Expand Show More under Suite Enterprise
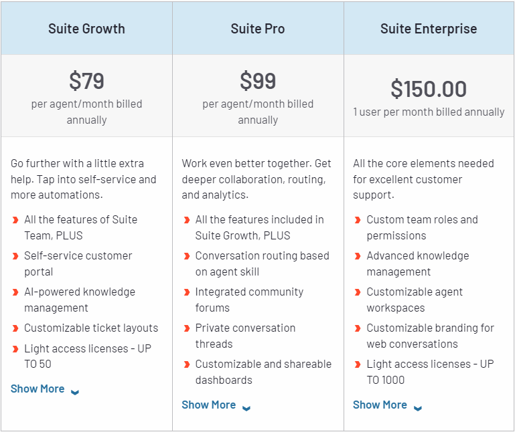The width and height of the screenshot is (515, 432). point(387,405)
